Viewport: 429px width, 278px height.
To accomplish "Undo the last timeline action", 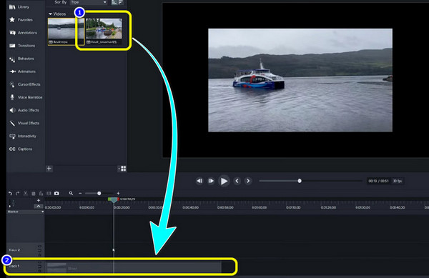I will pyautogui.click(x=10, y=194).
